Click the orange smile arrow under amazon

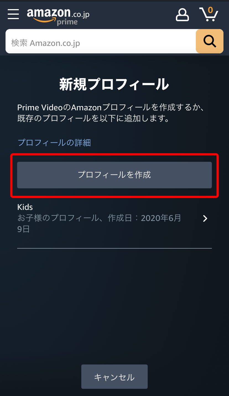pyautogui.click(x=45, y=20)
